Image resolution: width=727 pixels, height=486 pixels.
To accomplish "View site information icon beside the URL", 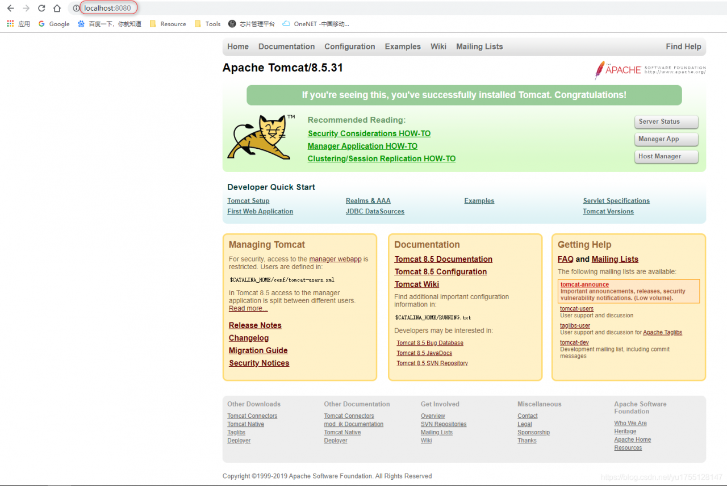I will 76,9.
